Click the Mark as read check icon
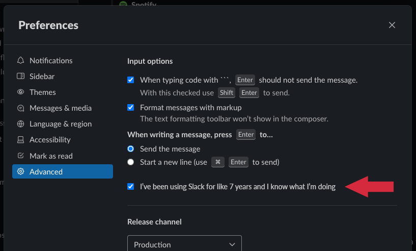Viewport: 416px width, 251px height. [x=21, y=156]
